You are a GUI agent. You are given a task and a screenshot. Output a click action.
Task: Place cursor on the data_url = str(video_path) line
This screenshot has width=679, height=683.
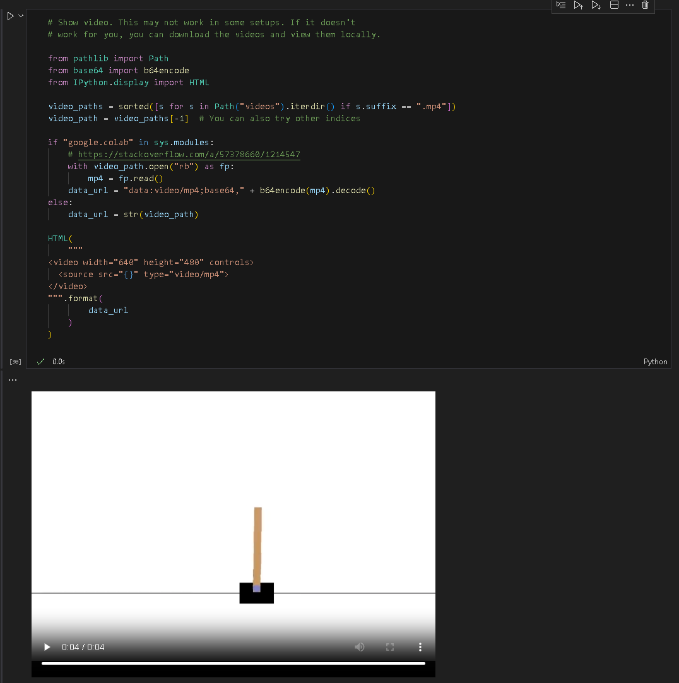pyautogui.click(x=133, y=215)
